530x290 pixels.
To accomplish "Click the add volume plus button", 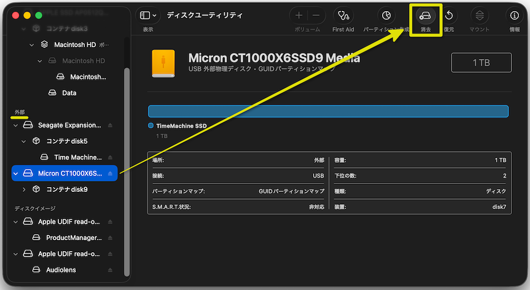I will pyautogui.click(x=299, y=15).
